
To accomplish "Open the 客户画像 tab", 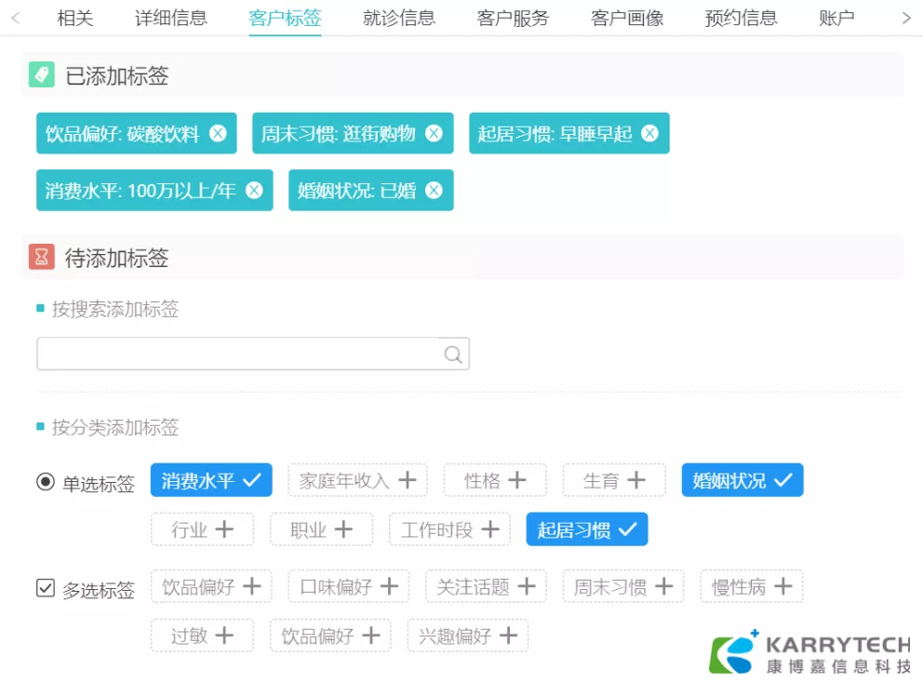I will click(x=627, y=18).
